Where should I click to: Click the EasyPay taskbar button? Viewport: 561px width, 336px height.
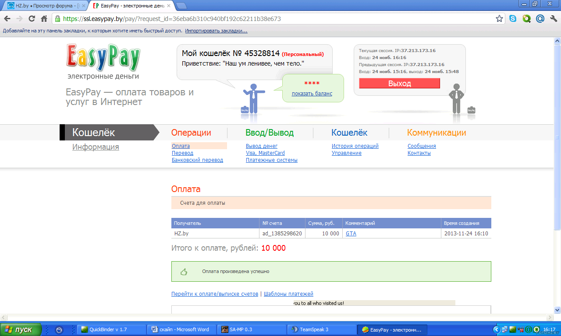pos(392,329)
